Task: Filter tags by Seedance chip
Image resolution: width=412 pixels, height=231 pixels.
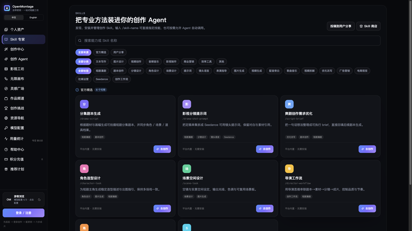Action: (x=102, y=79)
